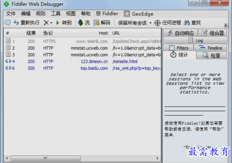Click host 123.timeon.cn
This screenshot has width=232, height=163.
pos(94,61)
